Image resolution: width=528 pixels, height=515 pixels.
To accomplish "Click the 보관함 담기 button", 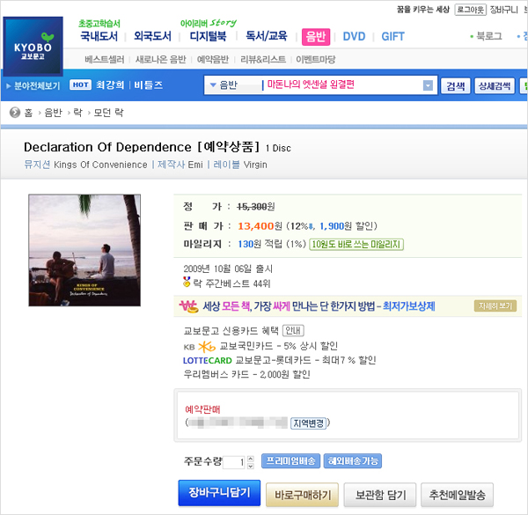I will click(380, 495).
